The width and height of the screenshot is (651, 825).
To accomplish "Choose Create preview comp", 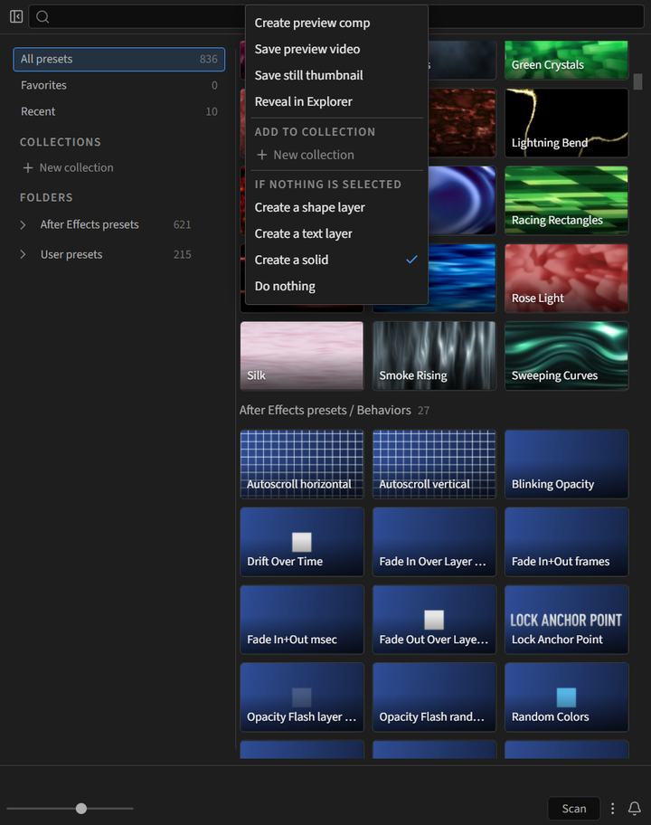I will click(x=336, y=24).
